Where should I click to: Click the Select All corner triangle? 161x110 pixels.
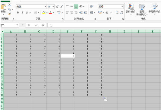click(x=2, y=31)
